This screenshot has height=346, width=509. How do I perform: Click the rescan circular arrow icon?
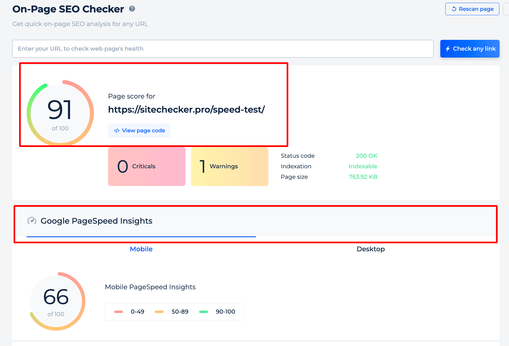coord(454,9)
